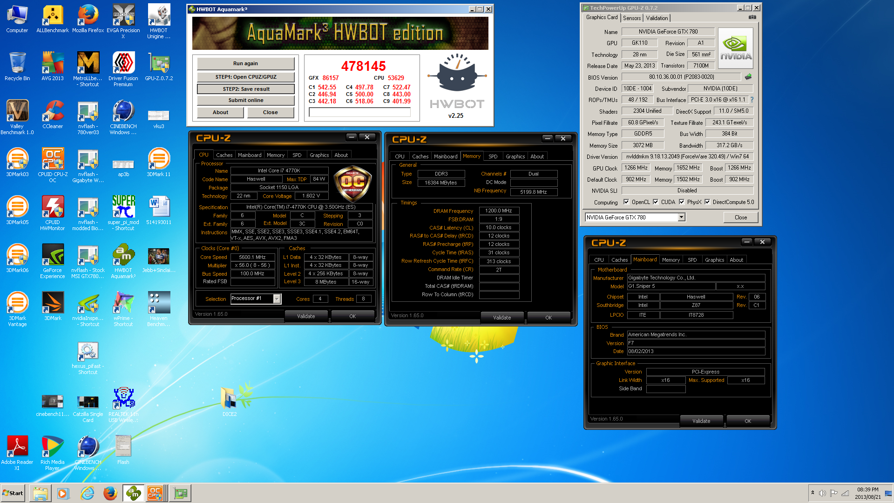This screenshot has width=894, height=503.
Task: Click the PCI-E bus interface help question mark
Action: click(x=752, y=100)
